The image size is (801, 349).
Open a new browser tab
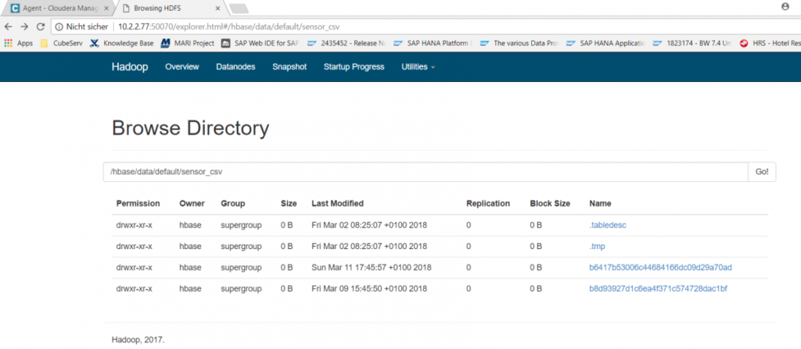pos(239,8)
